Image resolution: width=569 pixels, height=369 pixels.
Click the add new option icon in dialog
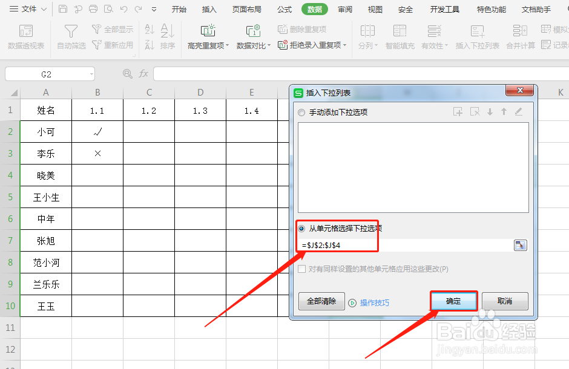[x=458, y=112]
